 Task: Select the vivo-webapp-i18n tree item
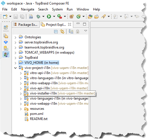point(56,104)
